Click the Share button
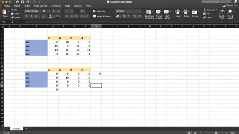The height and width of the screenshot is (134, 239). pyautogui.click(x=228, y=6)
